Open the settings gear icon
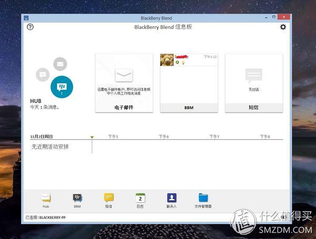Image resolution: width=316 pixels, height=239 pixels. point(283,27)
